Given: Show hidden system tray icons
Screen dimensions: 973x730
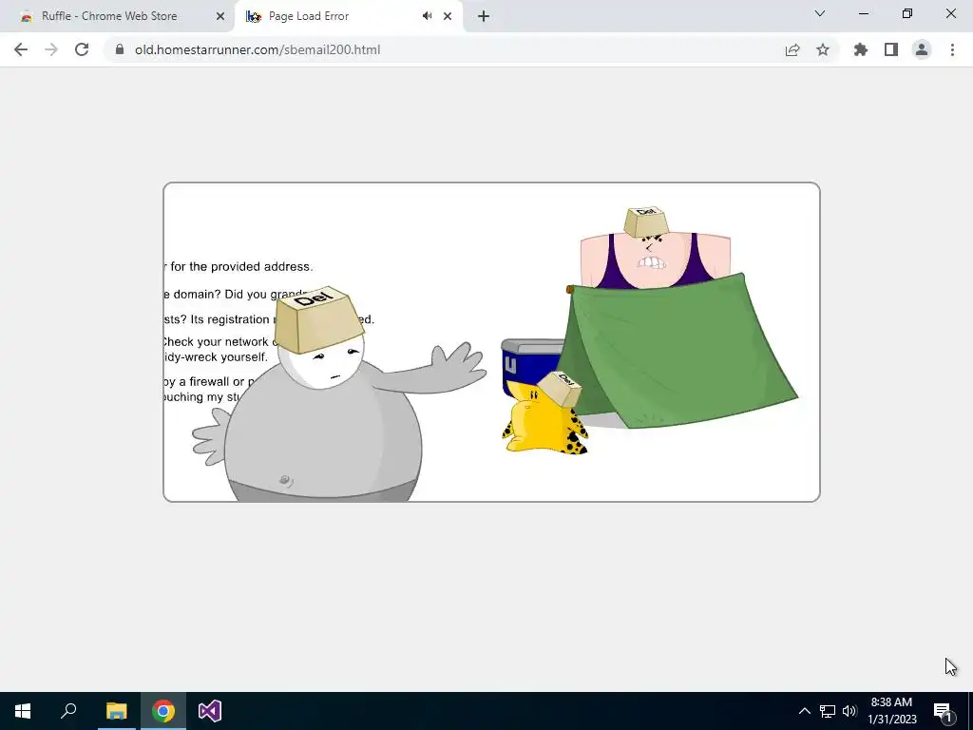Looking at the screenshot, I should (804, 711).
